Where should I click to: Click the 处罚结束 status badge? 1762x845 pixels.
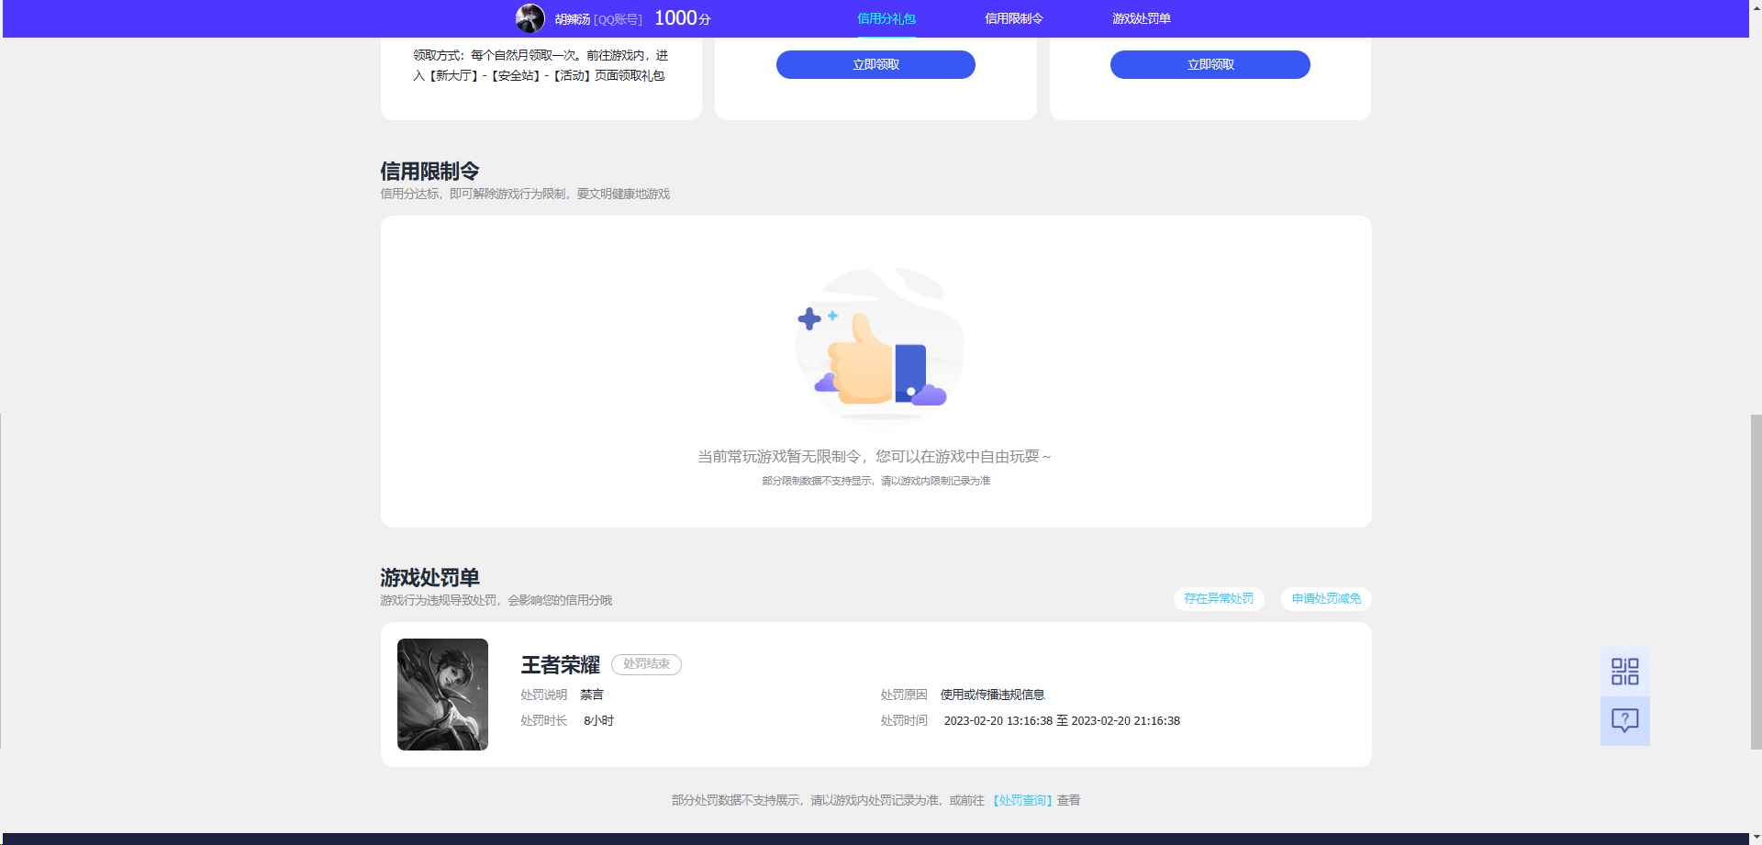click(646, 664)
